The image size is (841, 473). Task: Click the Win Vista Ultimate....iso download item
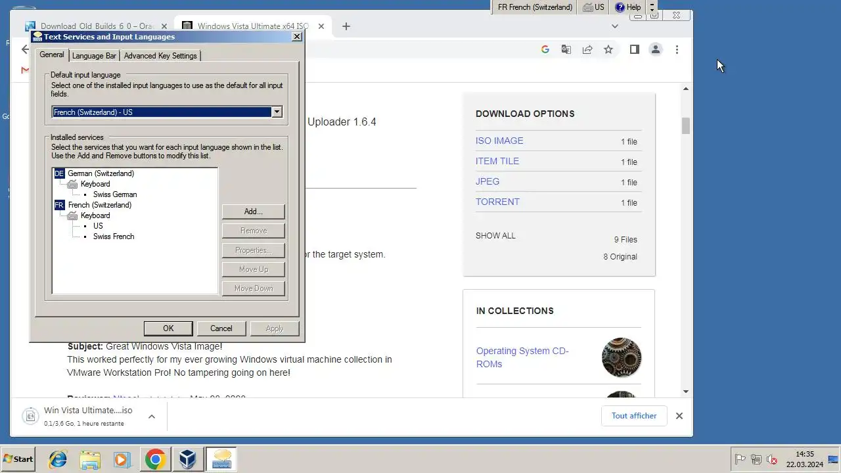click(x=88, y=416)
